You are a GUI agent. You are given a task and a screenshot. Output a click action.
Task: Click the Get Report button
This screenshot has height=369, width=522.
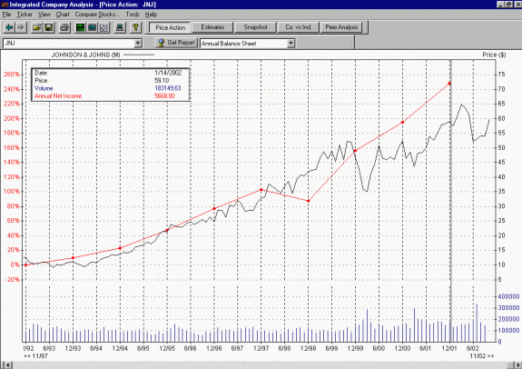tap(176, 43)
